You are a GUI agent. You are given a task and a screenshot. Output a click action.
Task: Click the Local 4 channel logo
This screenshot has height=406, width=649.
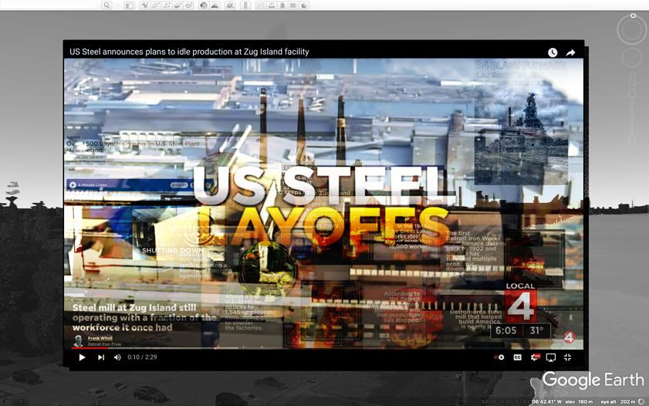pyautogui.click(x=520, y=303)
